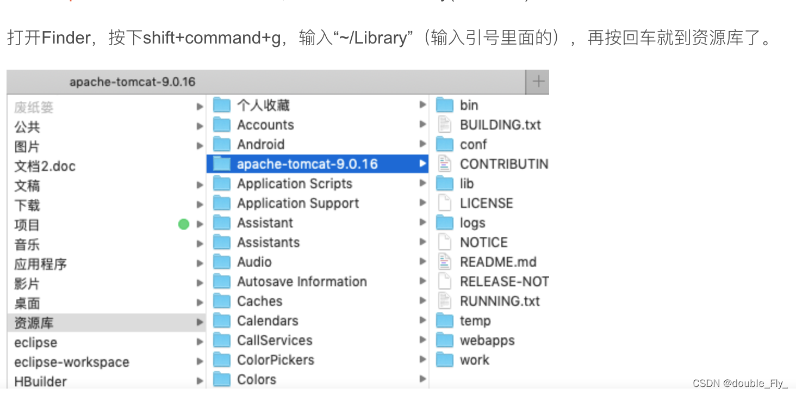796x394 pixels.
Task: Click the Application Support folder icon
Action: (222, 203)
